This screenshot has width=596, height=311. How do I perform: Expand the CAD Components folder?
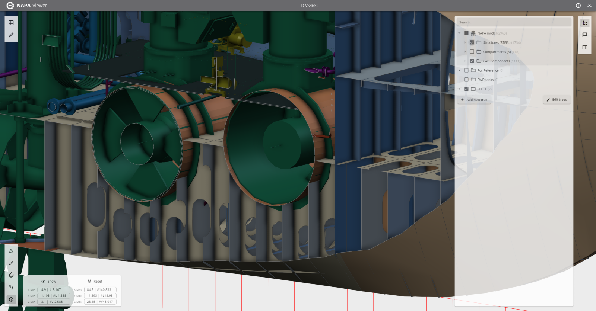465,61
